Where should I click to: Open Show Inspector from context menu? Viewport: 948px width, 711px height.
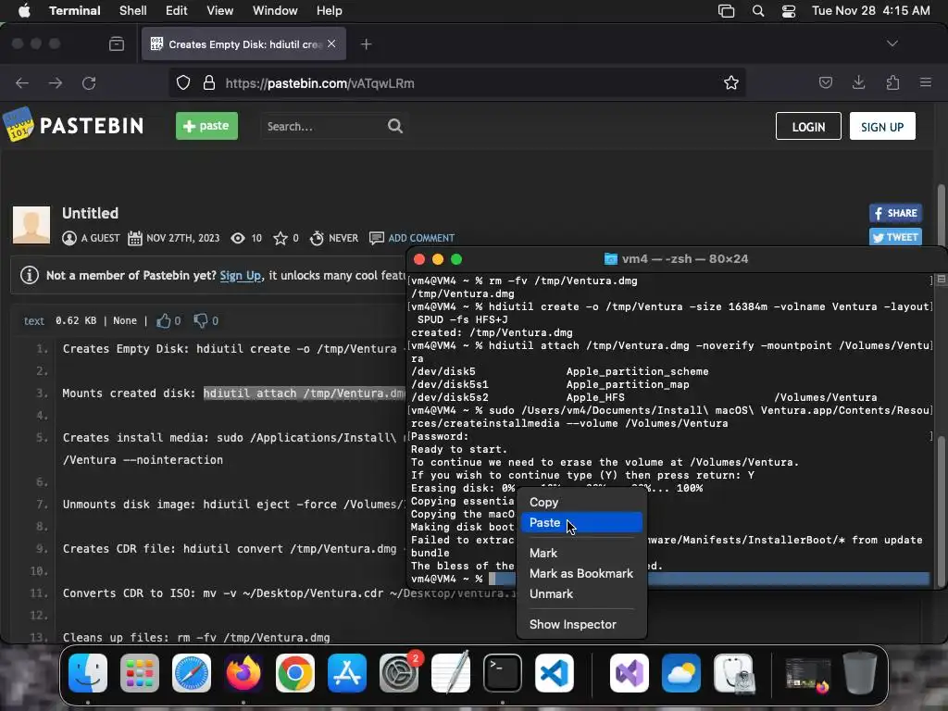click(581, 625)
